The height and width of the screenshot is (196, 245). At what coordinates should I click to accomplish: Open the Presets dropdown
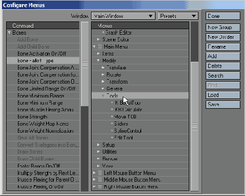tap(178, 16)
